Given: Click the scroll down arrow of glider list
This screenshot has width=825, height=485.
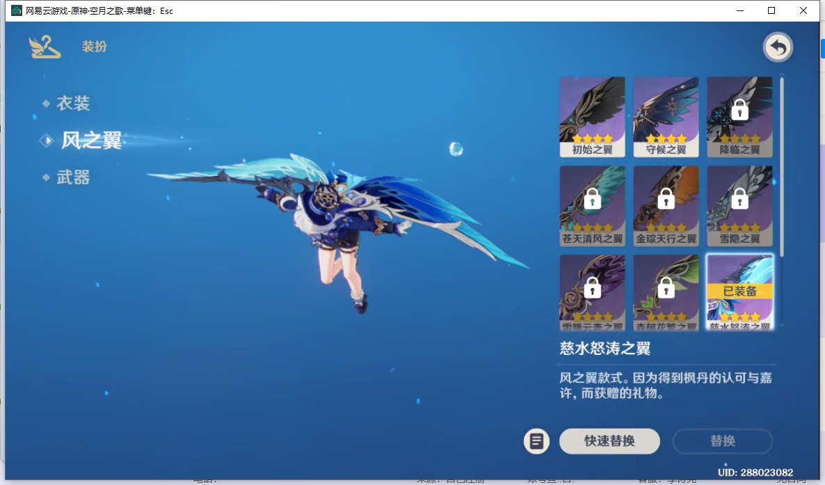Looking at the screenshot, I should [782, 326].
